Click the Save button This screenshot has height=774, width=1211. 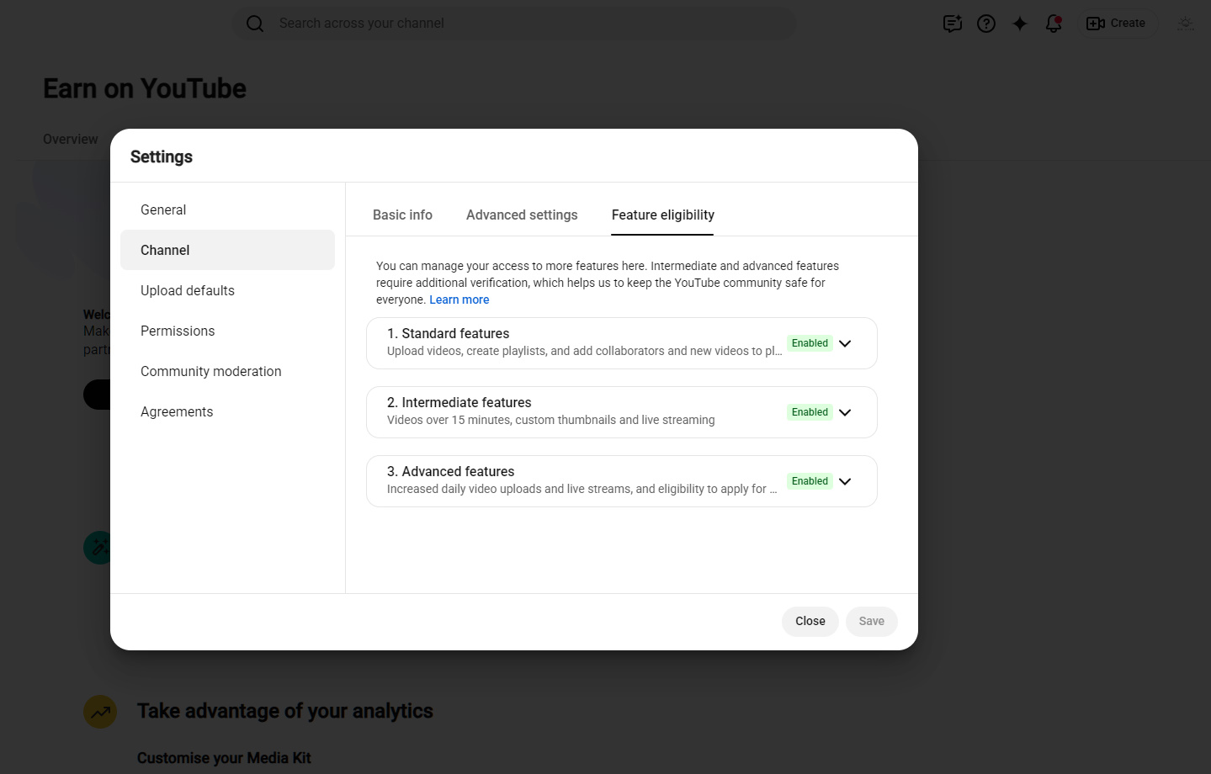pos(871,621)
